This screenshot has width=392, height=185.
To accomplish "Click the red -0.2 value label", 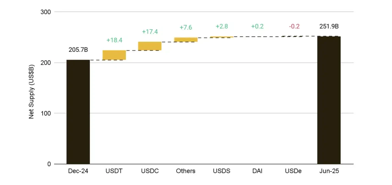I will click(x=294, y=26).
